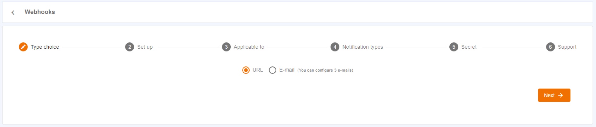Image resolution: width=596 pixels, height=127 pixels.
Task: Click the arrow icon inside Next button
Action: (x=561, y=95)
